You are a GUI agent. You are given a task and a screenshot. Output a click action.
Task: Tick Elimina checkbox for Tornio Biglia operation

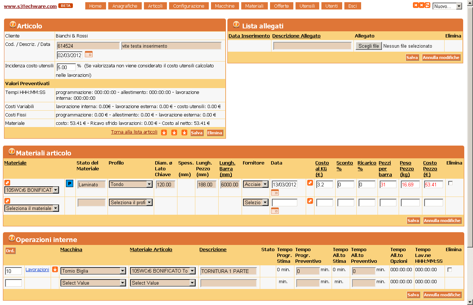pos(449,270)
